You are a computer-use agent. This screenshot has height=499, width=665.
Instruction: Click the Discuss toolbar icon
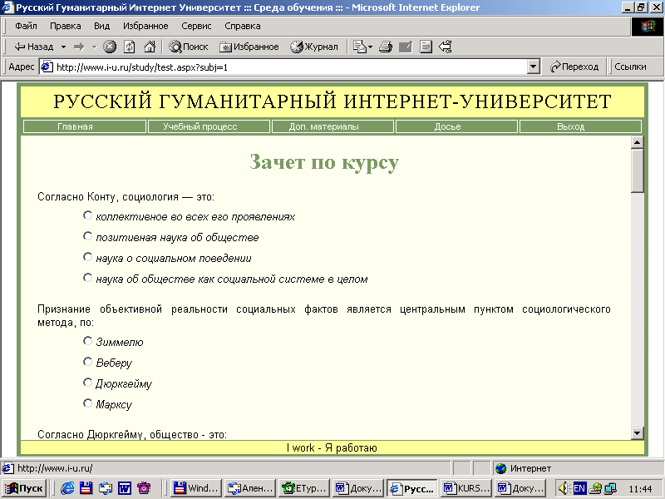coord(426,47)
